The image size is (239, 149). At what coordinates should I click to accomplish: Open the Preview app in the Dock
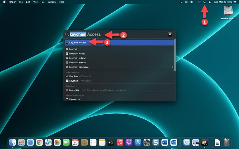[196, 142]
